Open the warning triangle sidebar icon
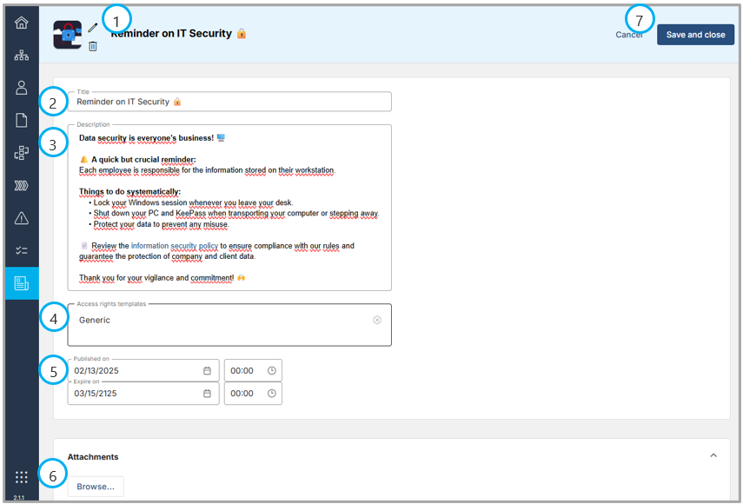 point(22,218)
